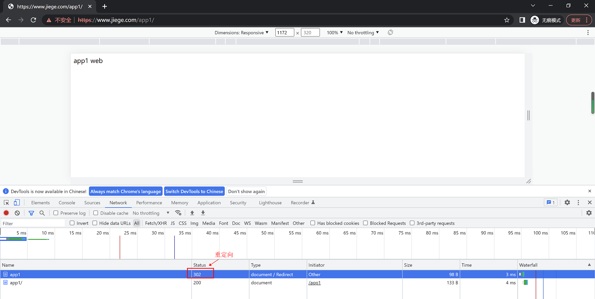Toggle the network filter funnel icon

point(31,213)
